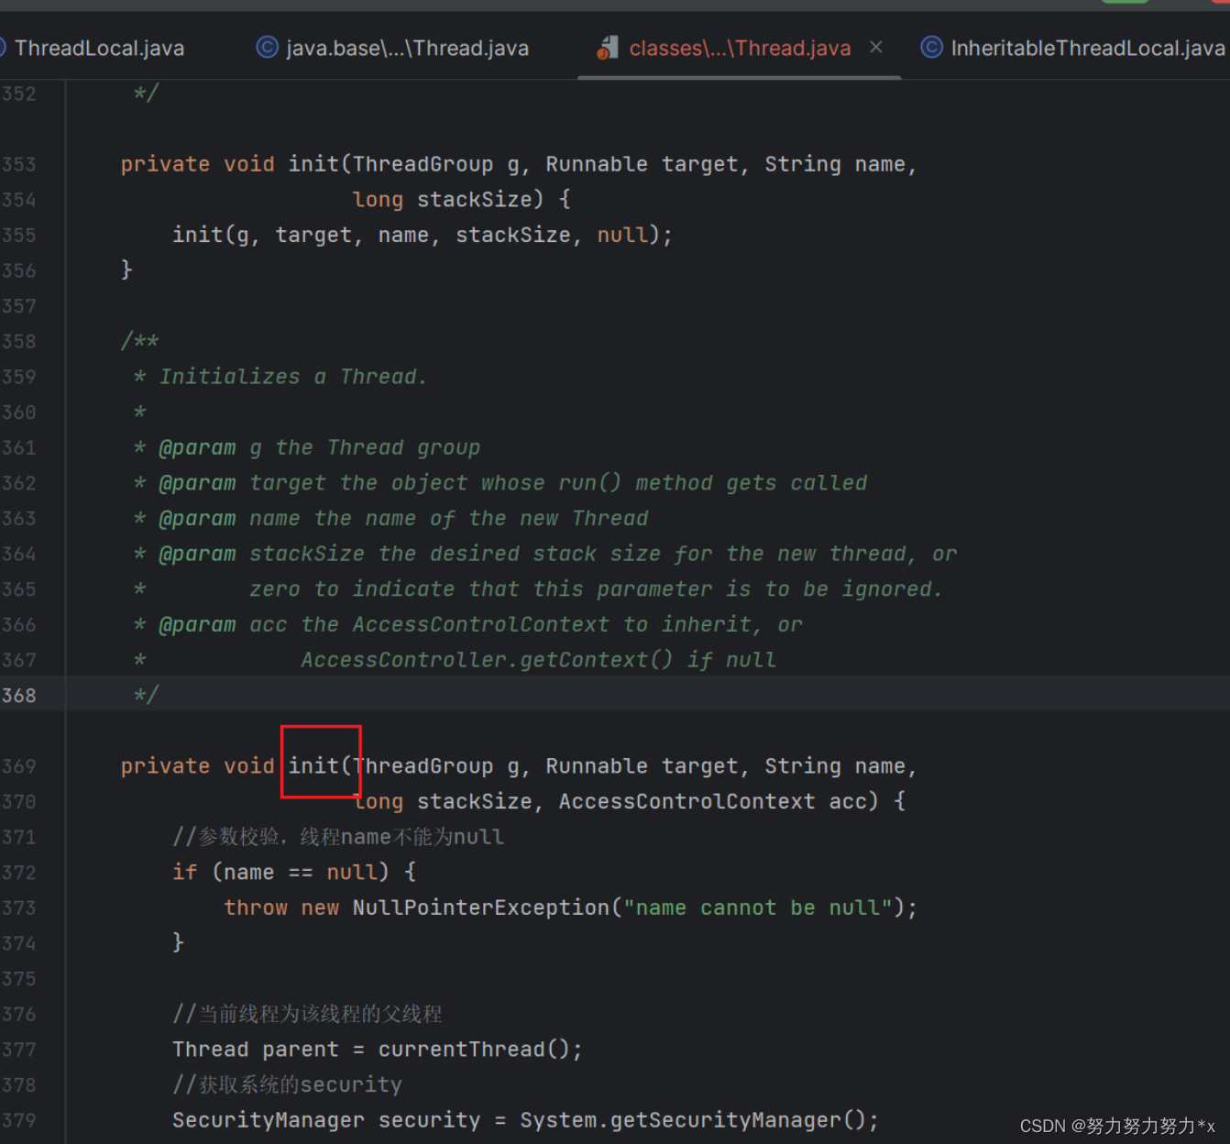Click the string "name cannot be null"

click(x=757, y=907)
